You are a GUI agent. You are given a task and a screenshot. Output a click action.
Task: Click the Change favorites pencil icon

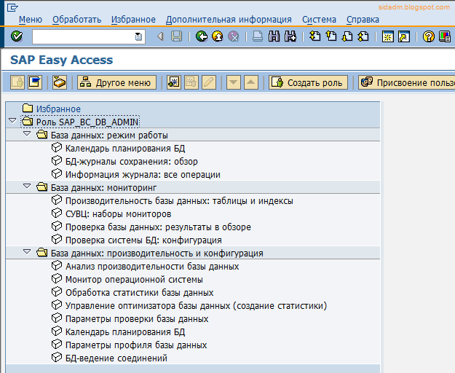tap(209, 82)
